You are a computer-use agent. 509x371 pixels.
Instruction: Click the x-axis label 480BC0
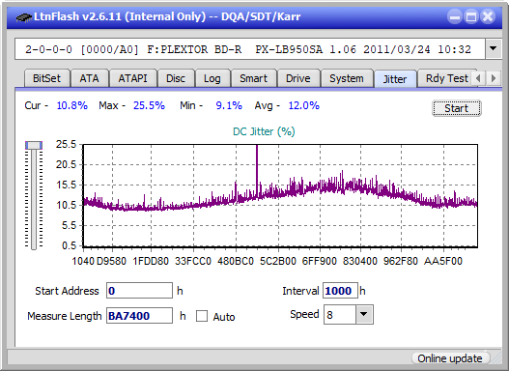(236, 261)
